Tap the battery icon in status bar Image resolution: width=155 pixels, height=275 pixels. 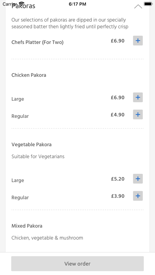click(148, 4)
